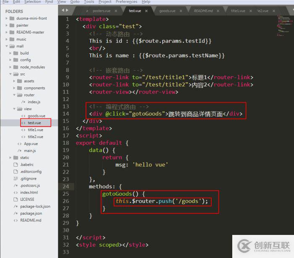Expand the static folder arrow
Screen dimensions: 294x258
tap(10, 158)
